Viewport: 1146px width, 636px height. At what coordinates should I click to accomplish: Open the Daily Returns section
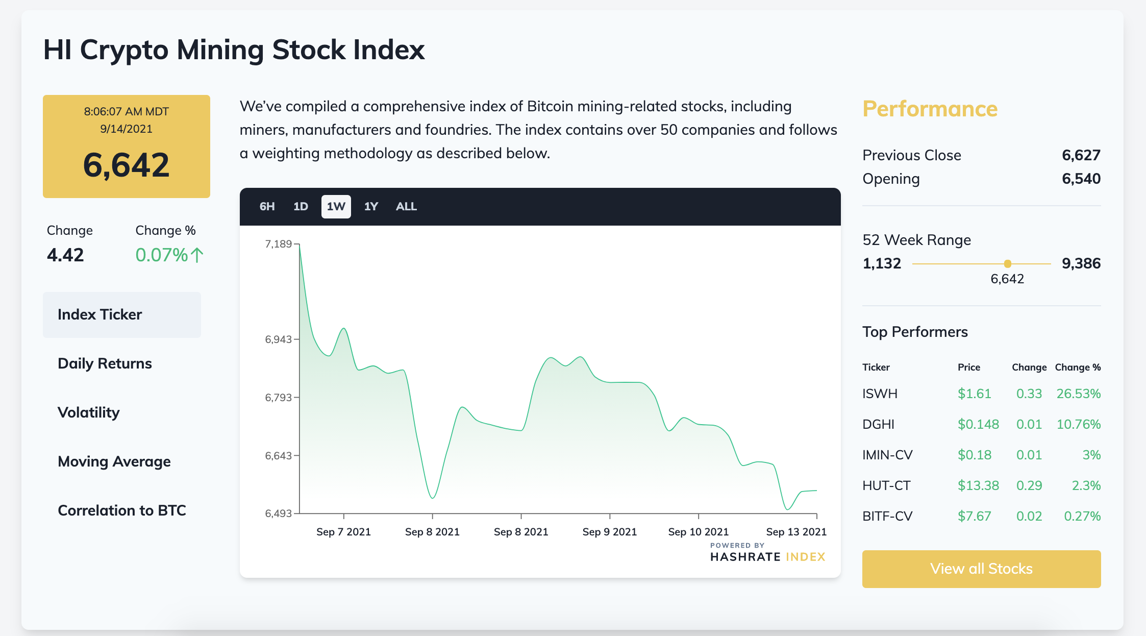[x=105, y=363]
